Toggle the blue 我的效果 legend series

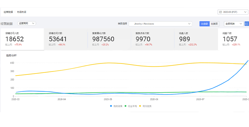coord(116,106)
